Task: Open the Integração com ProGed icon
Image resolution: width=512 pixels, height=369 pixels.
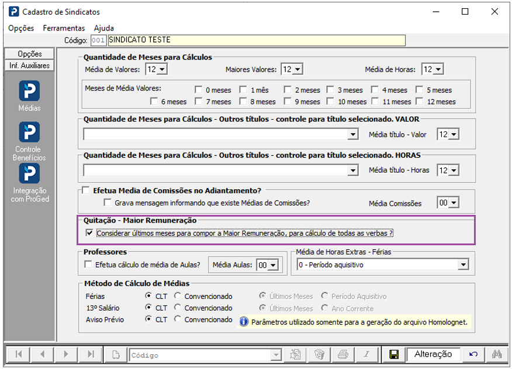Action: tap(29, 173)
